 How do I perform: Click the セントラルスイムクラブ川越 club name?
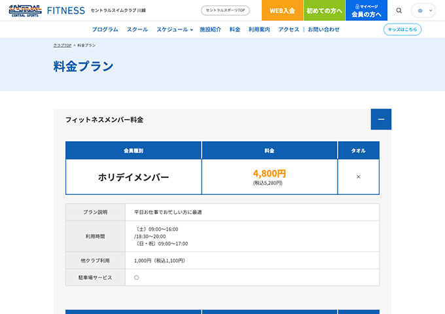pos(118,10)
